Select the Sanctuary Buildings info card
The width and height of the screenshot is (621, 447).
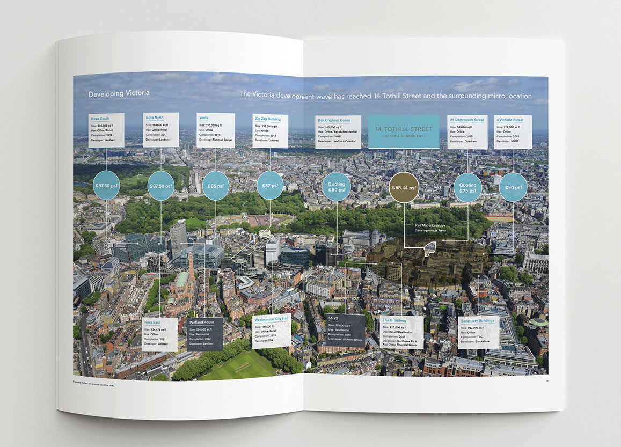click(x=478, y=332)
